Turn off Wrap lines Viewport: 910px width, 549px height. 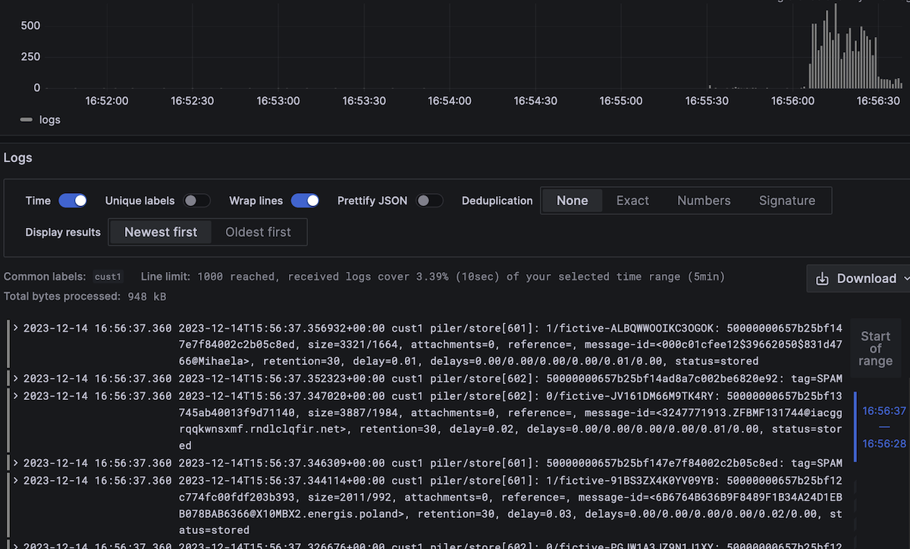[x=305, y=201]
